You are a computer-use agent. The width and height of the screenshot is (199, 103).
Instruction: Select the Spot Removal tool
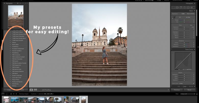177,8
